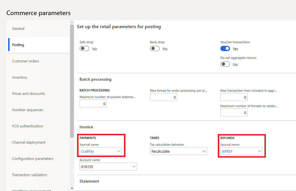Viewport: 296px width, 191px height.
Task: Enable Do not aggregate returns
Action: [225, 64]
